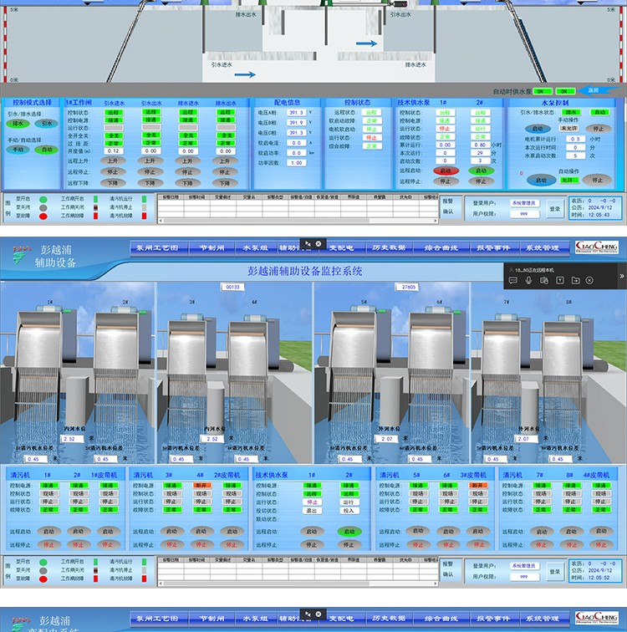Click the 27605 counter box above 5#
Image resolution: width=627 pixels, height=632 pixels.
409,287
